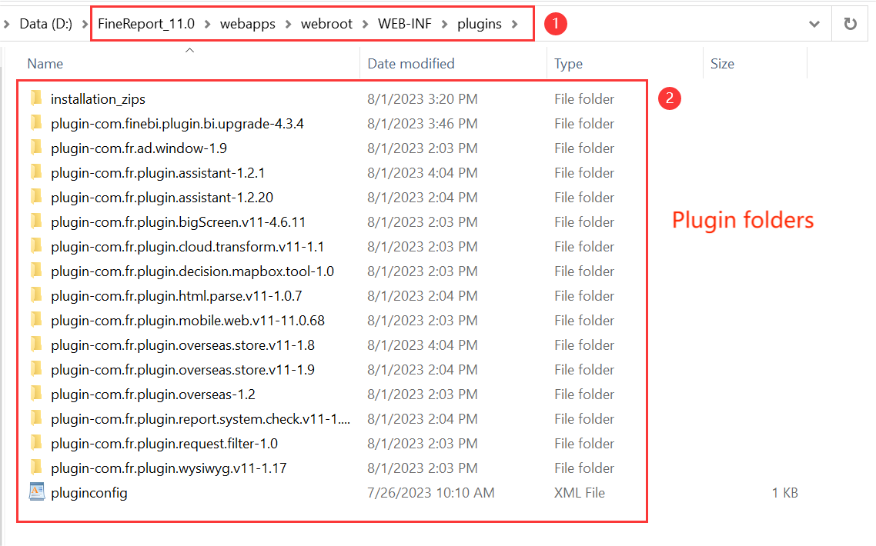
Task: Expand the address bar history dropdown
Action: point(814,23)
